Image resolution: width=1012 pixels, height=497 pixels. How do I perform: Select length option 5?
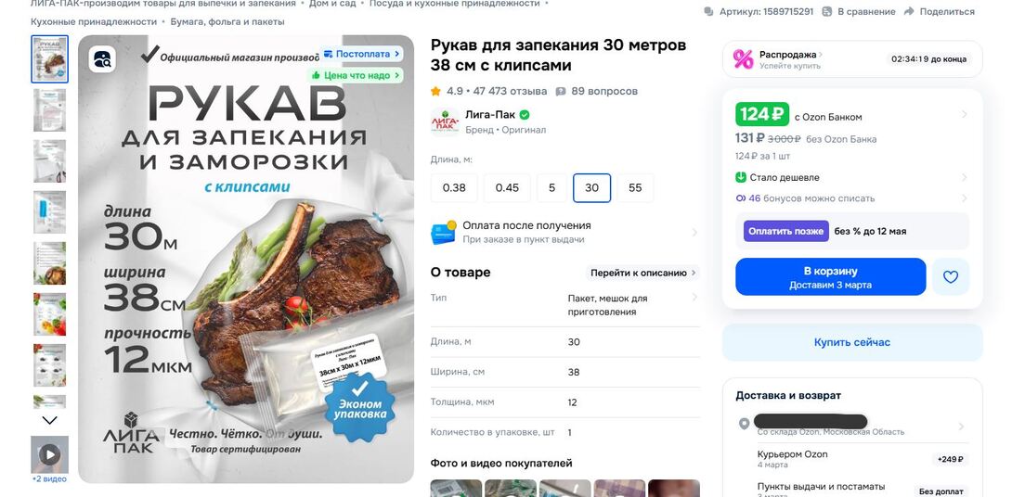click(x=551, y=188)
